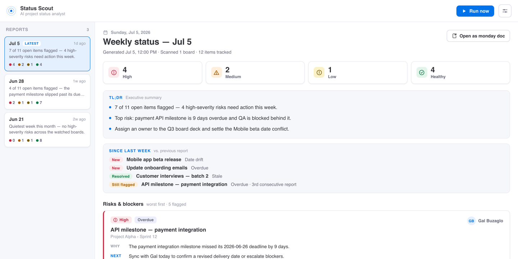
Task: Click the New tag on Mobile app beta release
Action: 116,160
